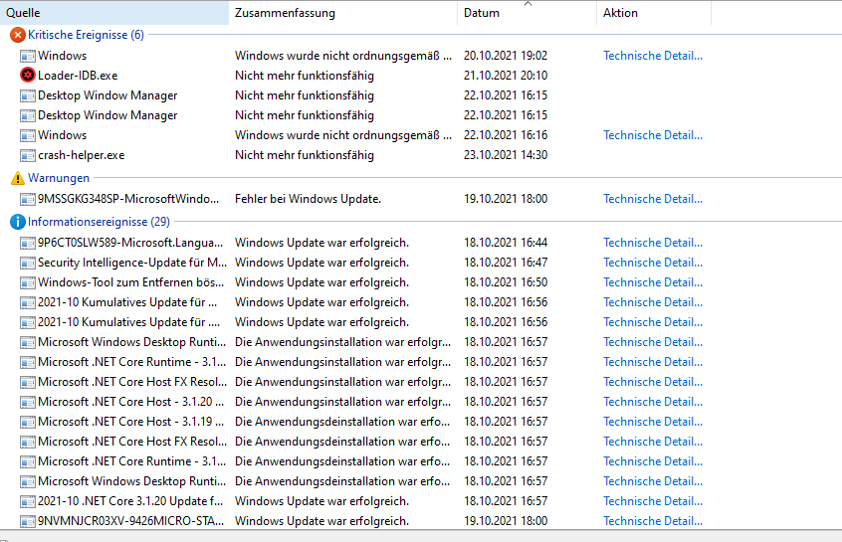
Task: Open Technische Details for .NET Core Host 3.1.20
Action: (653, 402)
